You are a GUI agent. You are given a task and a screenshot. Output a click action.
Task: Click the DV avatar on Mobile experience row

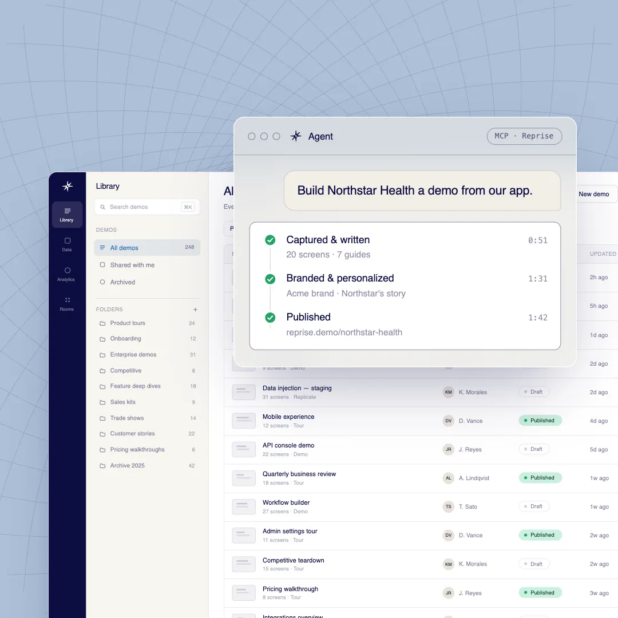coord(449,421)
